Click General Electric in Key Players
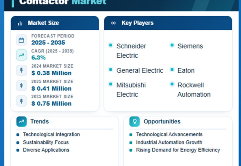 [140, 71]
